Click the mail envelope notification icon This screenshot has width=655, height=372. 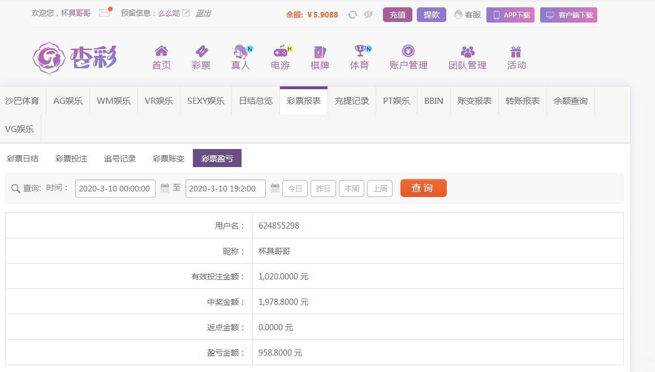(x=105, y=13)
